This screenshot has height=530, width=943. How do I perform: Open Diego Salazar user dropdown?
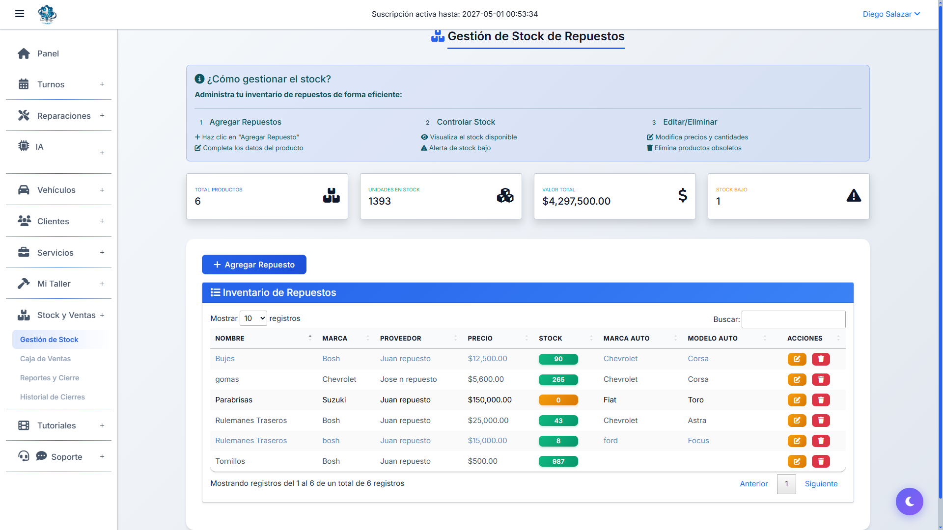point(891,14)
